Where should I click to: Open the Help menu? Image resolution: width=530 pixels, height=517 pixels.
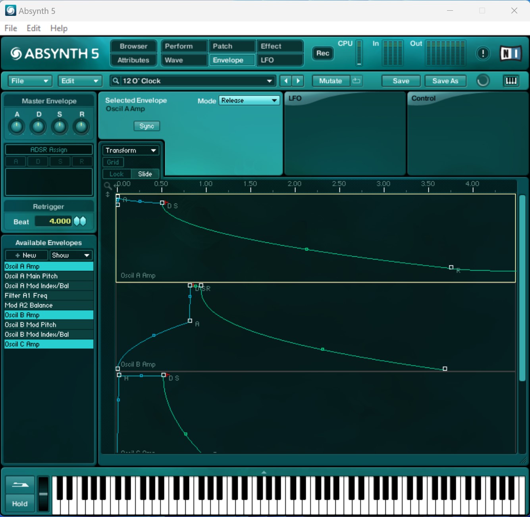coord(59,28)
